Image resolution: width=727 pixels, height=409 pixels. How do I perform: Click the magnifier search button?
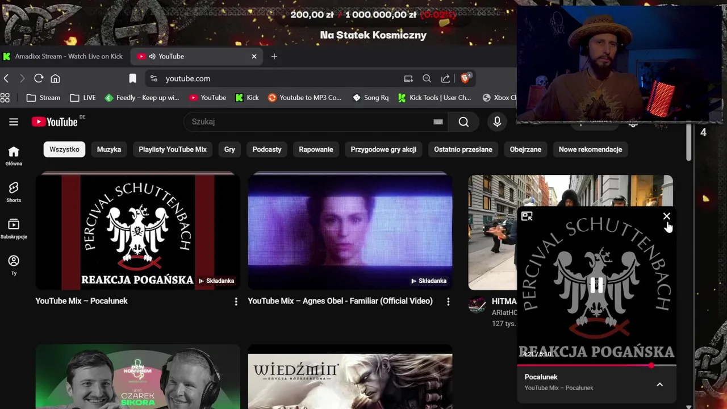[x=463, y=122]
